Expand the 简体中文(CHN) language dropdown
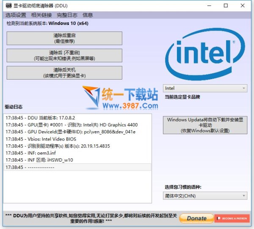The width and height of the screenshot is (254, 229). click(205, 196)
